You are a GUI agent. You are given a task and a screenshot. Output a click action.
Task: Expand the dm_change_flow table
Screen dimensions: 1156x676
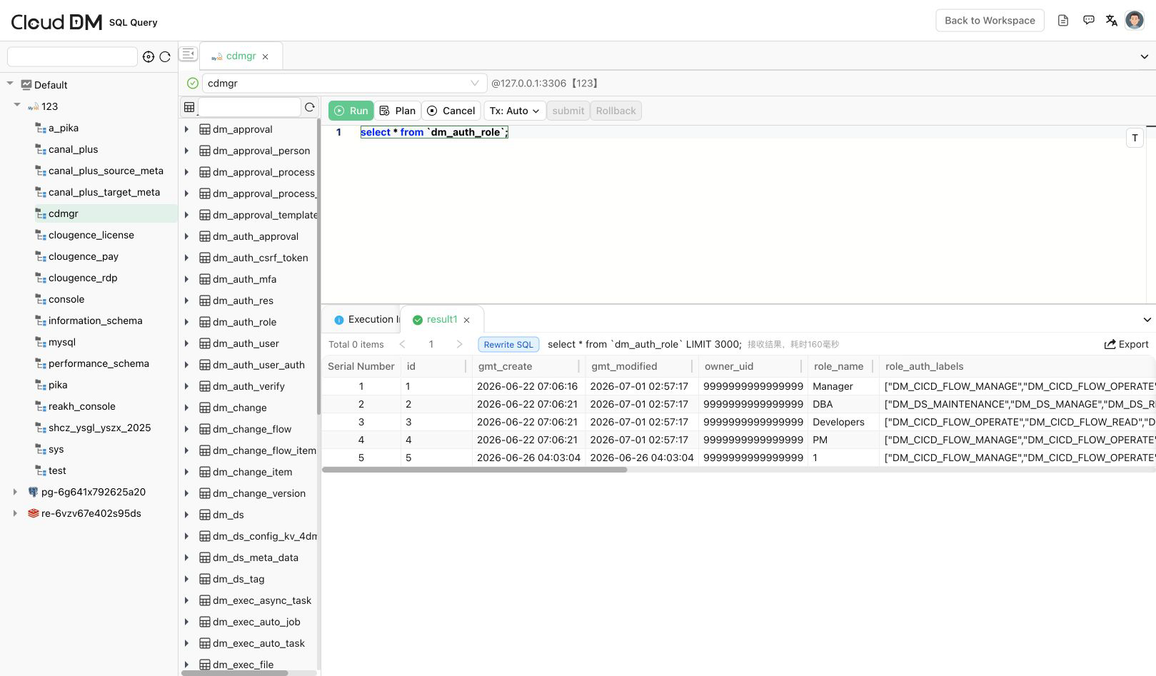click(187, 429)
